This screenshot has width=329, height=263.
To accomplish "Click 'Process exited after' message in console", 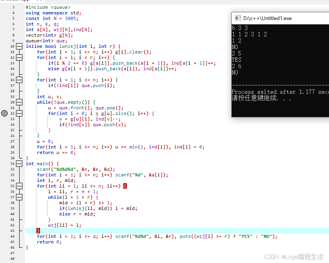I will click(263, 92).
